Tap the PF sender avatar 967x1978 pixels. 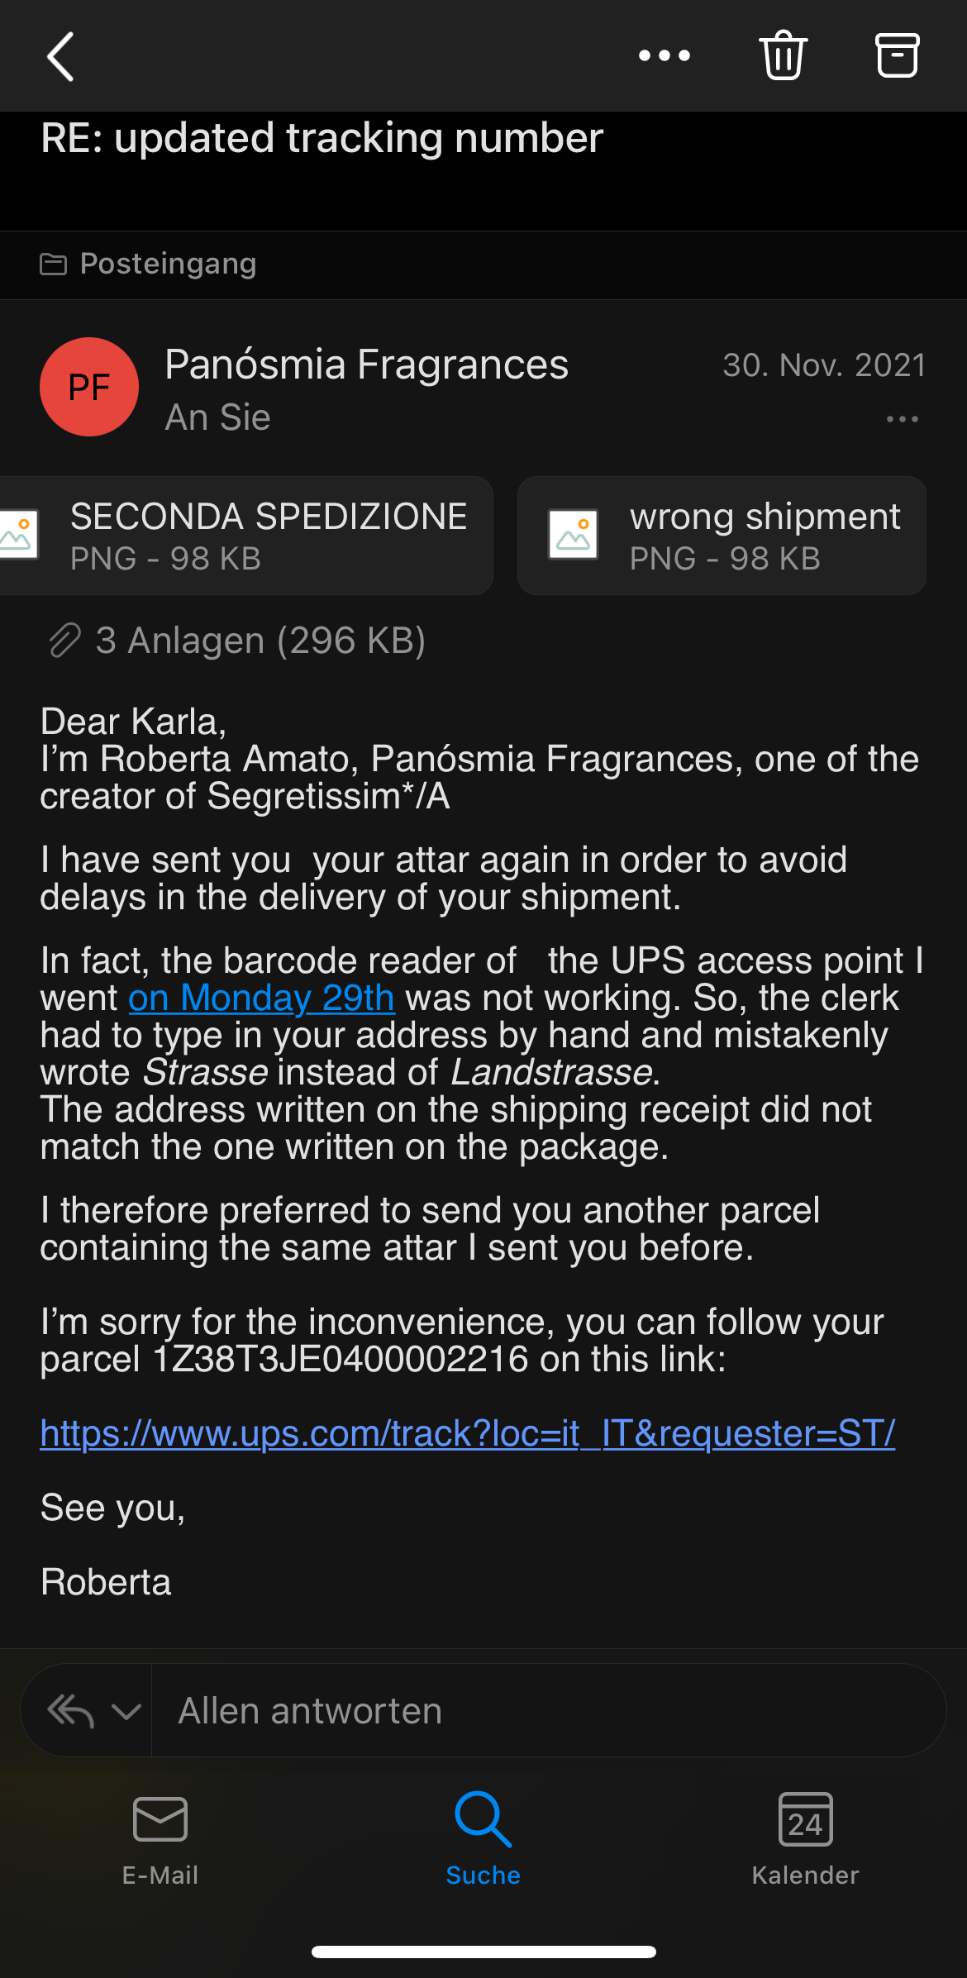pyautogui.click(x=89, y=387)
